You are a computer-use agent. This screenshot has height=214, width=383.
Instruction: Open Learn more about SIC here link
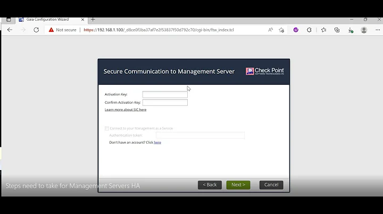click(x=126, y=110)
